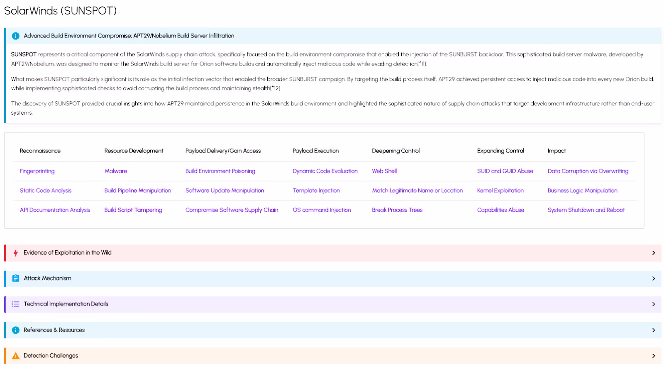Image resolution: width=664 pixels, height=367 pixels.
Task: Expand Evidence of Exploitation in the Wild chevron
Action: (x=654, y=253)
